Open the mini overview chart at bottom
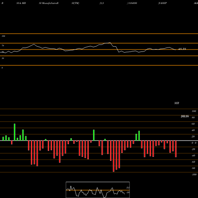The height and width of the screenshot is (198, 198). pyautogui.click(x=98, y=190)
